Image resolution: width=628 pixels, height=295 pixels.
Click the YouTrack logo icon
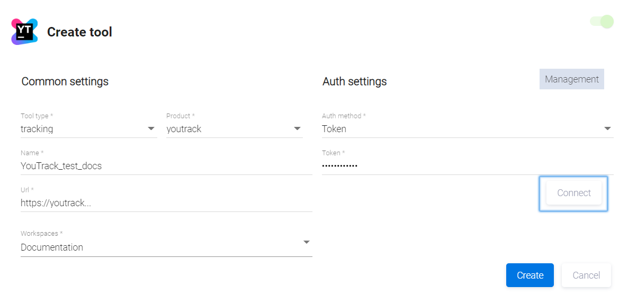coord(24,32)
